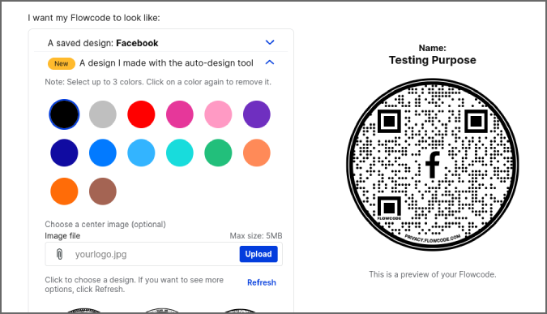Choose the red color swatch
Screen dimensions: 547x314
[141, 114]
